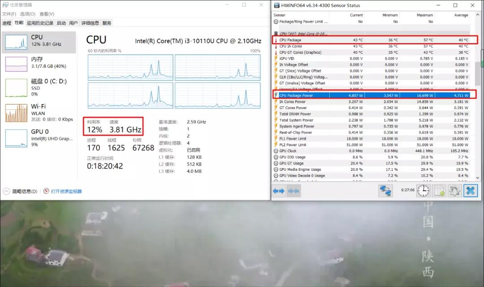The height and width of the screenshot is (287, 484).
Task: Click the double-arrow expand columns icon in HWiNFO
Action: [278, 191]
